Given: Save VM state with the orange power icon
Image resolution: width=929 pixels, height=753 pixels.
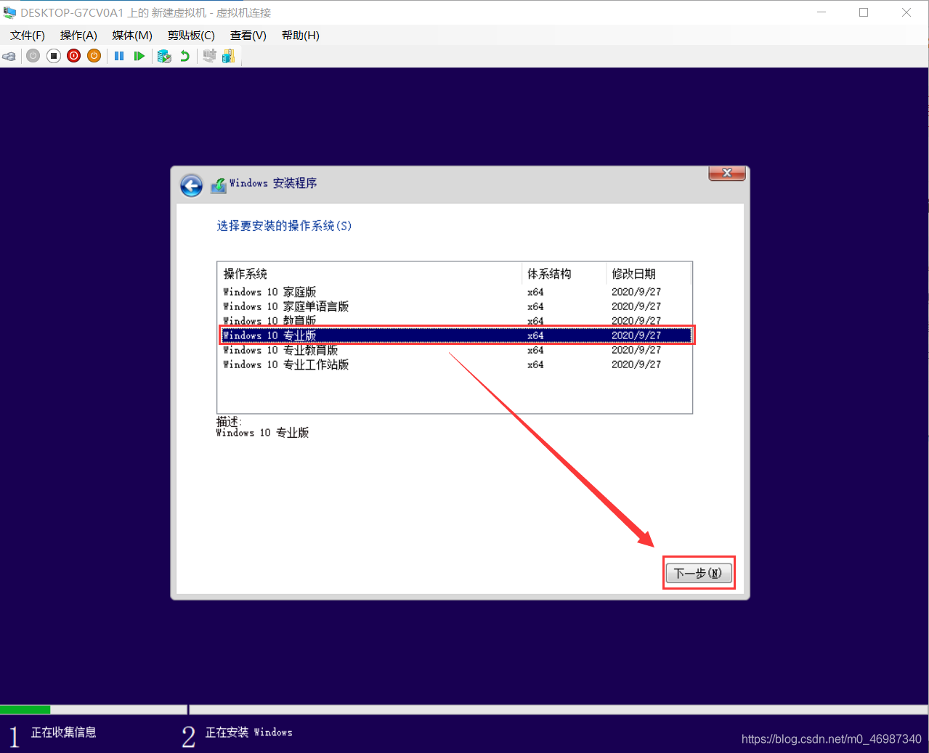Looking at the screenshot, I should tap(94, 56).
